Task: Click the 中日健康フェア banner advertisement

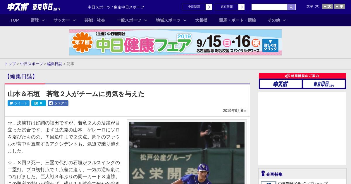Action: coord(175,42)
